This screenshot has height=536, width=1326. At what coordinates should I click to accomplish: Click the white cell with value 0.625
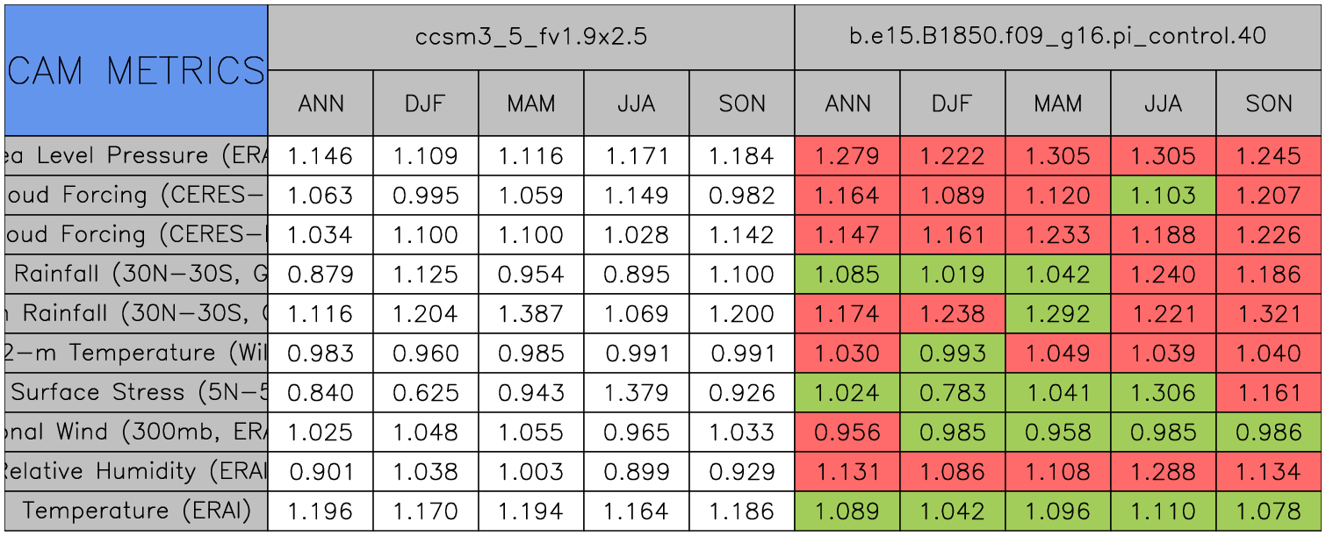[x=425, y=393]
